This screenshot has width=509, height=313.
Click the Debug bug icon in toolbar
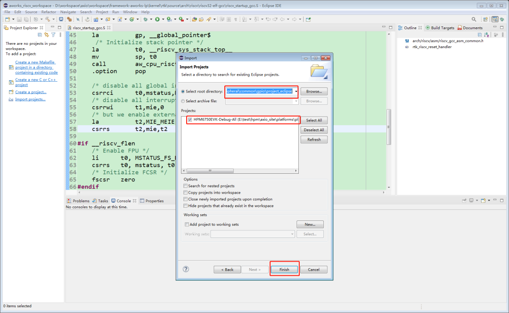click(145, 19)
